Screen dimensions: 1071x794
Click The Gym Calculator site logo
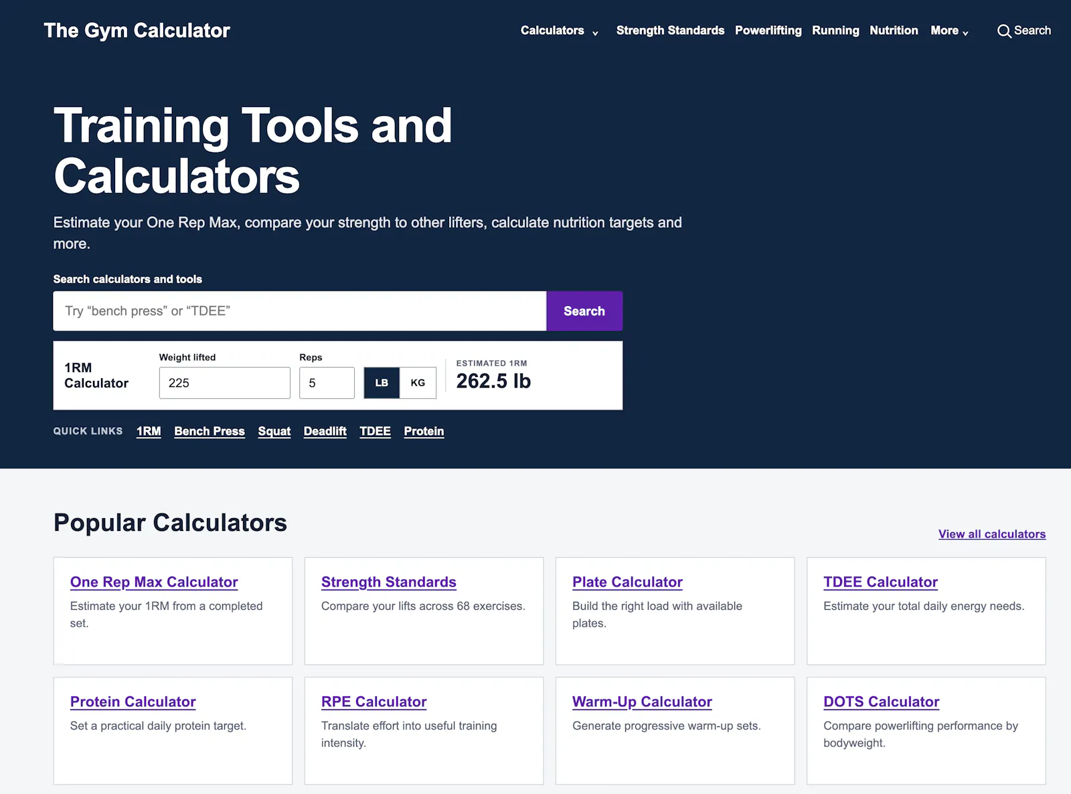click(137, 31)
